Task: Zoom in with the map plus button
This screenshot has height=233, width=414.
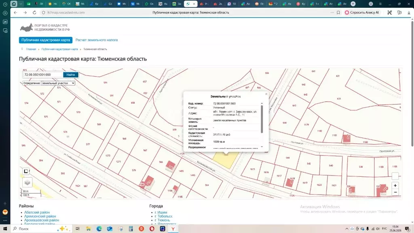Action: coord(395,185)
